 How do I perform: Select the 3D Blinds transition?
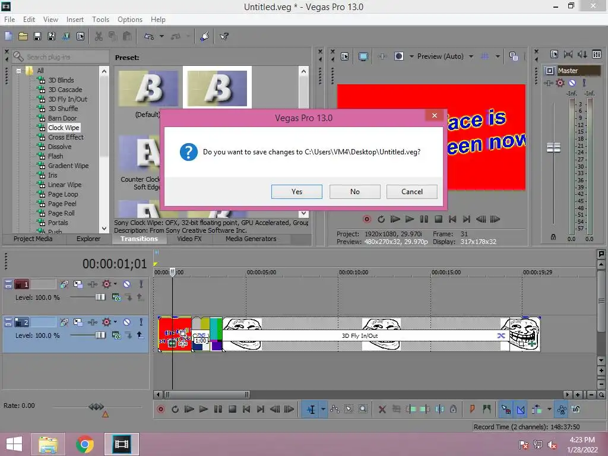pos(61,80)
